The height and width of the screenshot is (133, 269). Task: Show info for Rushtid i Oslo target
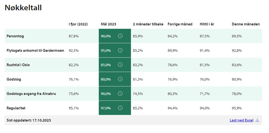click(120, 65)
